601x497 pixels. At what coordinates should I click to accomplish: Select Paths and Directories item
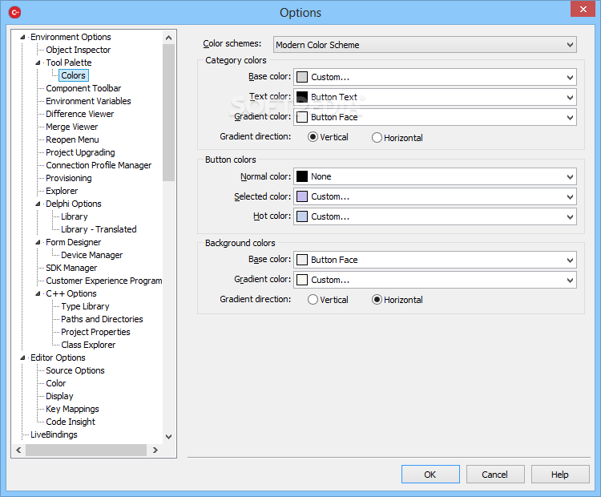tap(102, 319)
